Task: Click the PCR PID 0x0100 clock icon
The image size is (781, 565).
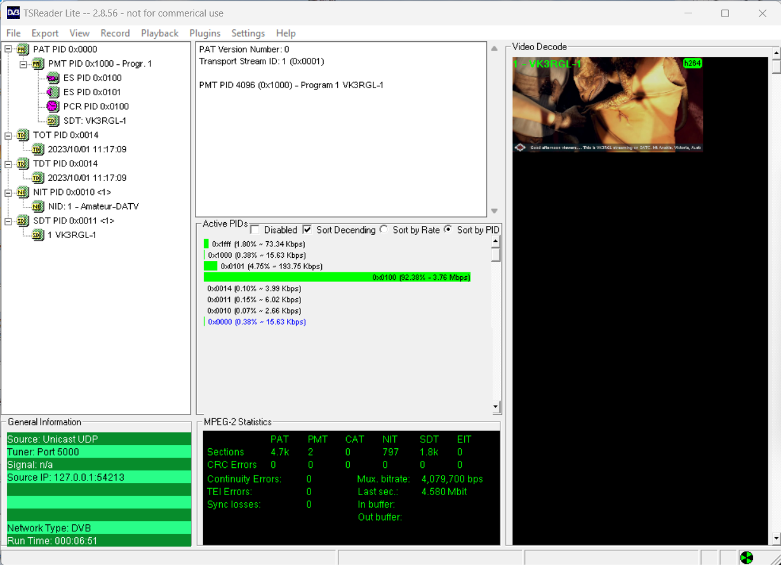Action: (x=52, y=106)
